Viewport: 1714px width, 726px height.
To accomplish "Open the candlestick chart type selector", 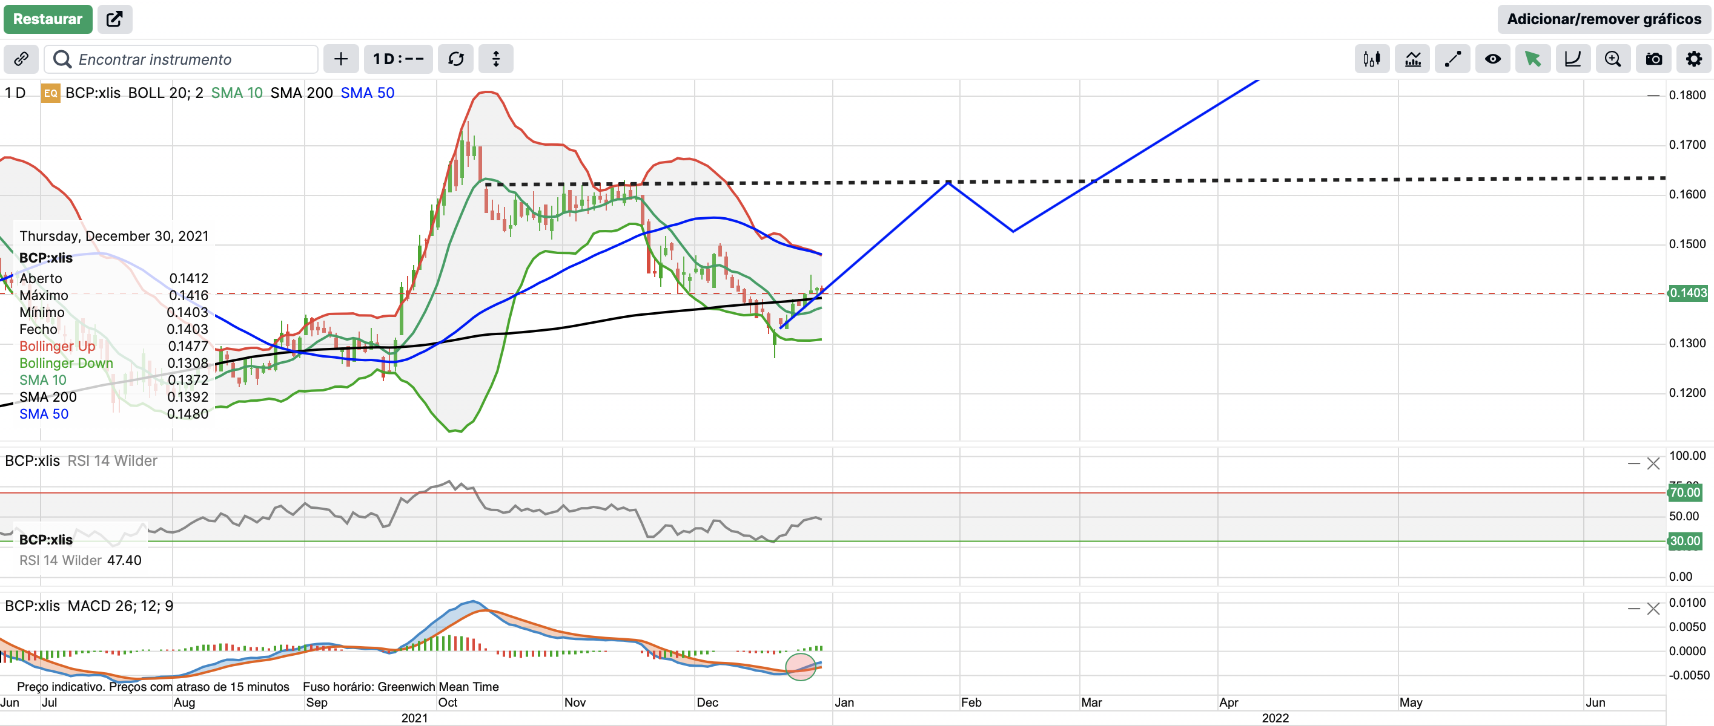I will (1371, 59).
